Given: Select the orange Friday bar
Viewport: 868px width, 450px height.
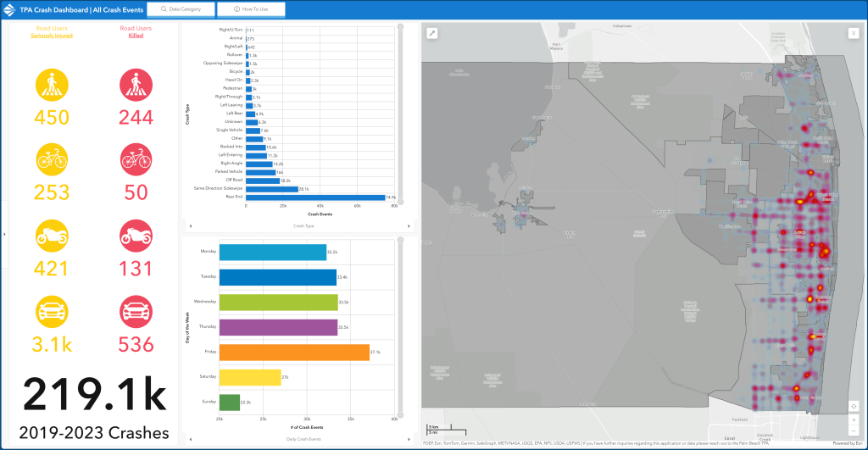Looking at the screenshot, I should click(x=294, y=352).
